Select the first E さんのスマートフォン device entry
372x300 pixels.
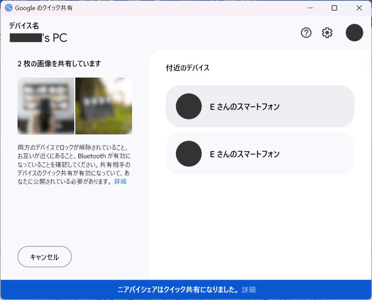coord(260,106)
